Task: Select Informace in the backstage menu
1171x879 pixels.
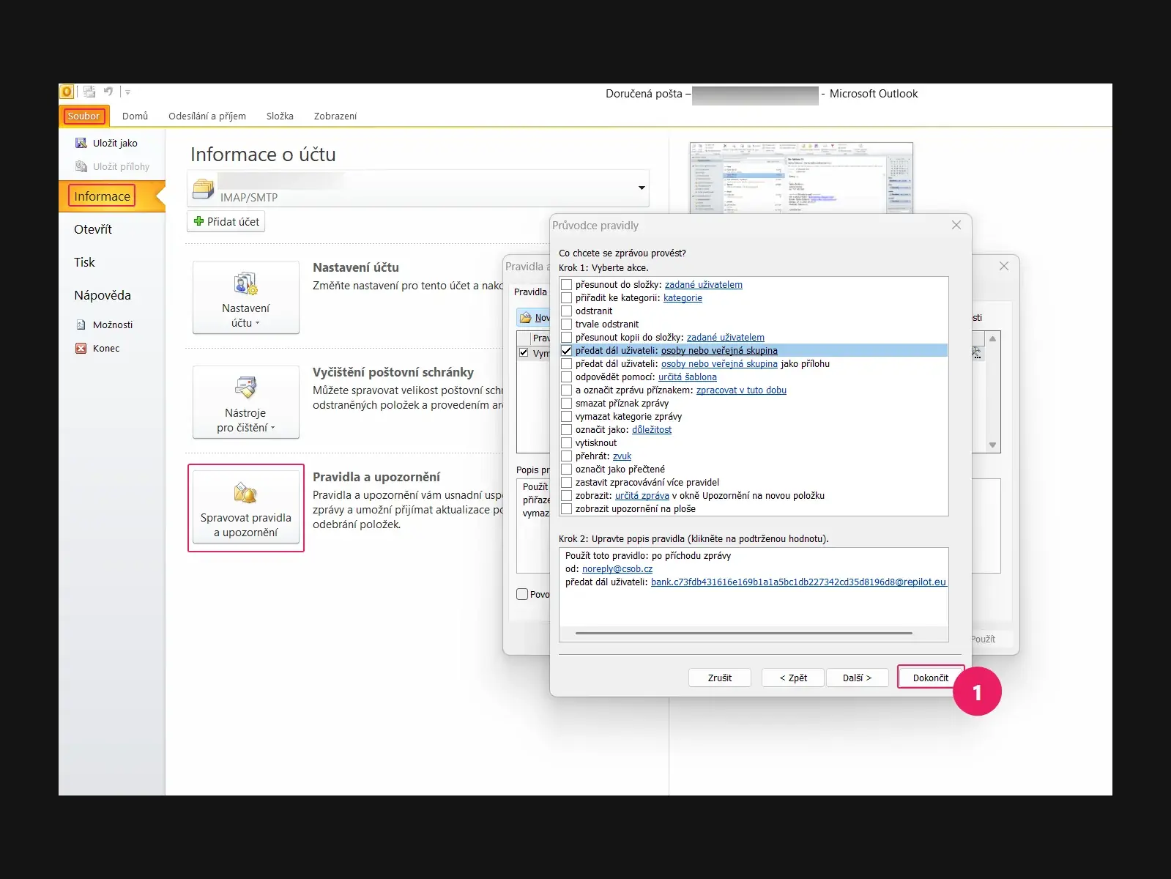Action: [x=102, y=196]
